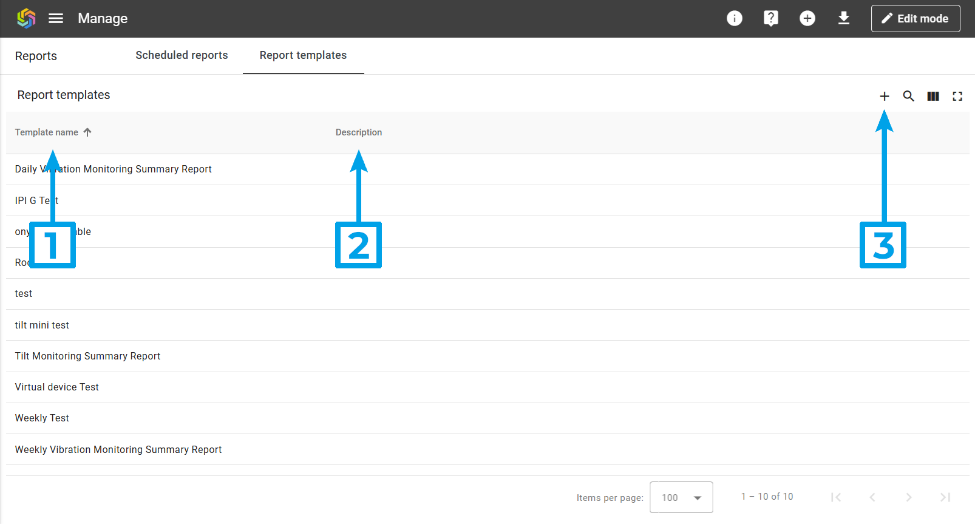The width and height of the screenshot is (975, 524).
Task: Open the column display settings icon
Action: 933,96
